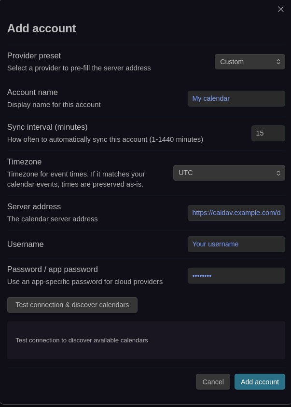Click the chevron icon on the Custom preset selector
This screenshot has height=407, width=291.
(278, 62)
